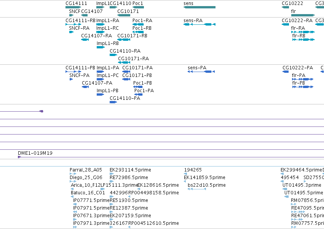Select the flr-PA protein glyph
Viewport: 324px width, 229px height.
pos(303,79)
